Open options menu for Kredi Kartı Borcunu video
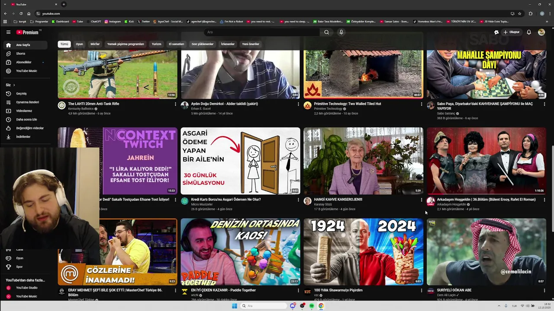 [298, 200]
